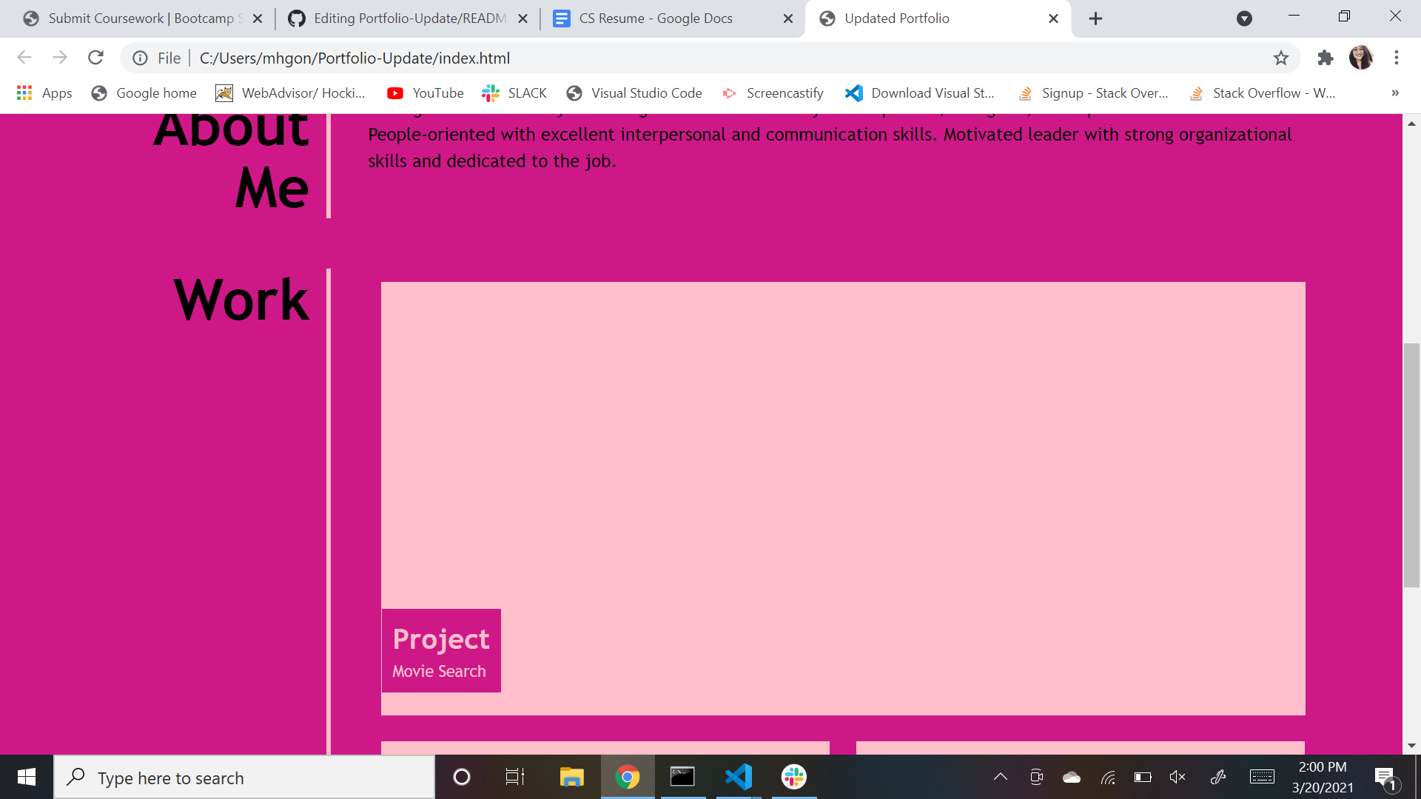Open the Chrome three-dot menu
The height and width of the screenshot is (799, 1421).
[x=1397, y=58]
